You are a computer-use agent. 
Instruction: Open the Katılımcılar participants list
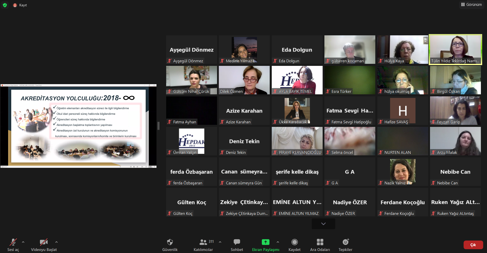pos(203,242)
